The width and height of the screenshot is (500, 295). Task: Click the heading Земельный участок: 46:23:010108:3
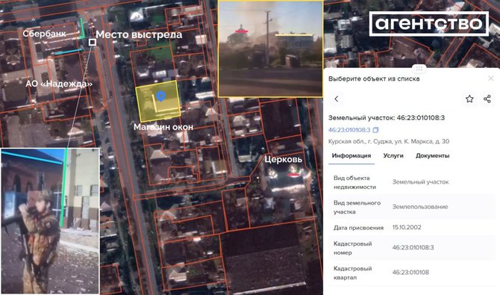coord(387,117)
